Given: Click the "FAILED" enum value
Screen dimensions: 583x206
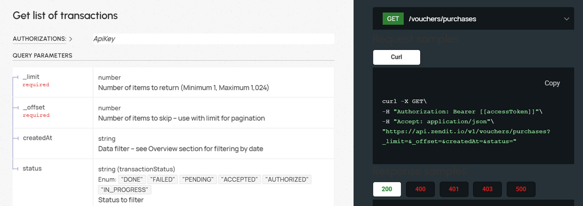Looking at the screenshot, I should click(162, 179).
